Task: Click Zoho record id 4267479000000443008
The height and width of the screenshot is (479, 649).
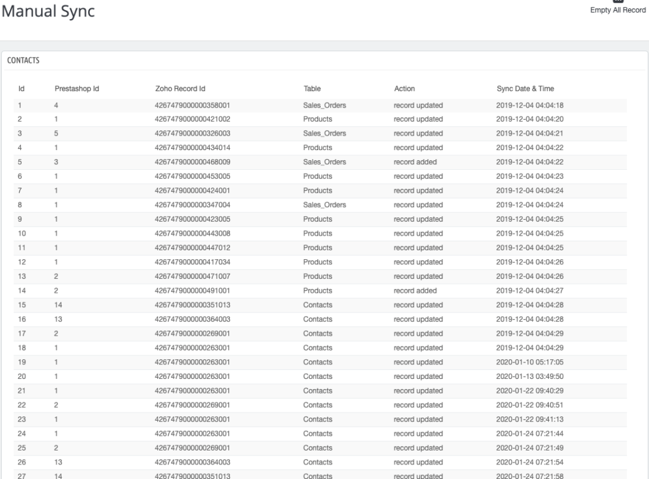Action: pyautogui.click(x=193, y=233)
